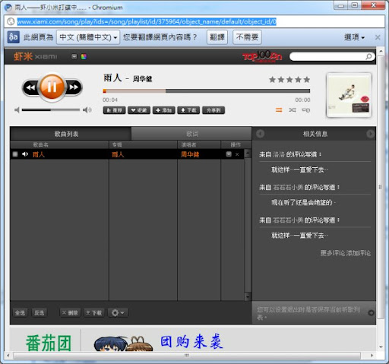The image size is (389, 364).
Task: Click the speaker icon in the 雨人 row
Action: pos(25,154)
